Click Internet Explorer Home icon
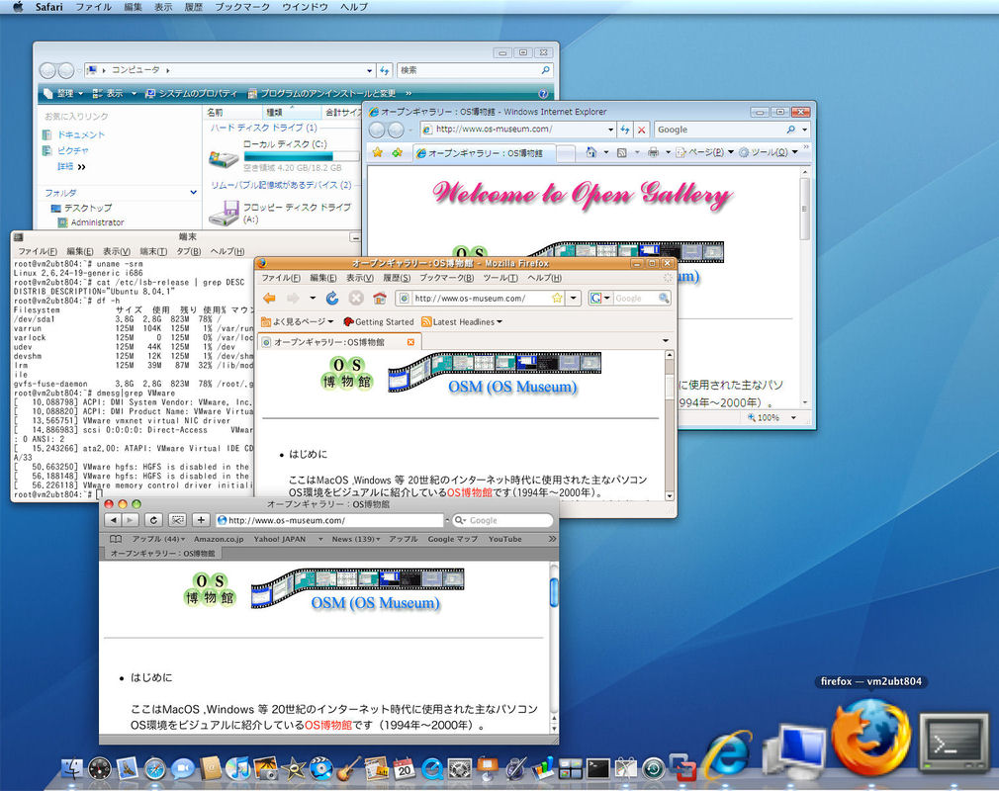 click(591, 152)
